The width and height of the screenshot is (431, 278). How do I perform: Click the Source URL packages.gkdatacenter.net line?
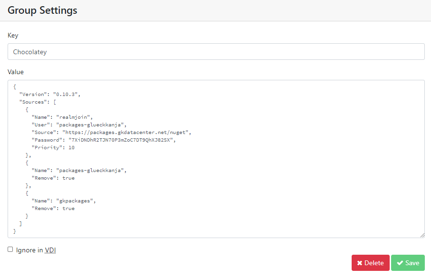(x=112, y=132)
